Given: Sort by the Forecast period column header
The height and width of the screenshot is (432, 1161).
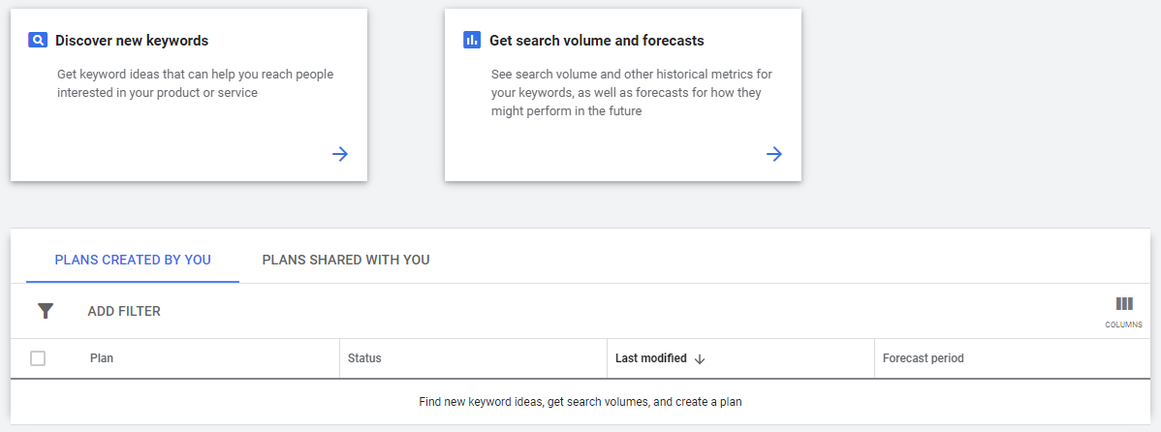Looking at the screenshot, I should coord(923,358).
